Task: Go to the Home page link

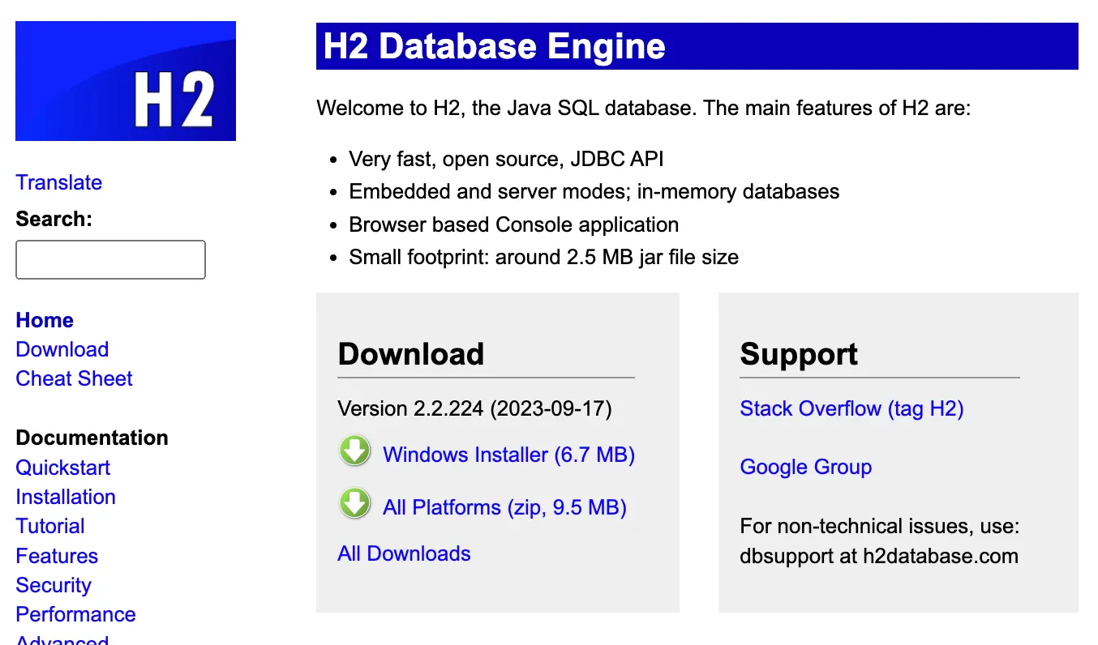Action: (45, 320)
